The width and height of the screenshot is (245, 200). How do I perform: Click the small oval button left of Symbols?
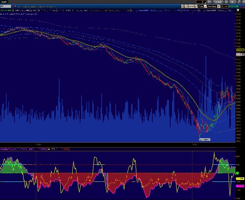[x=209, y=2]
